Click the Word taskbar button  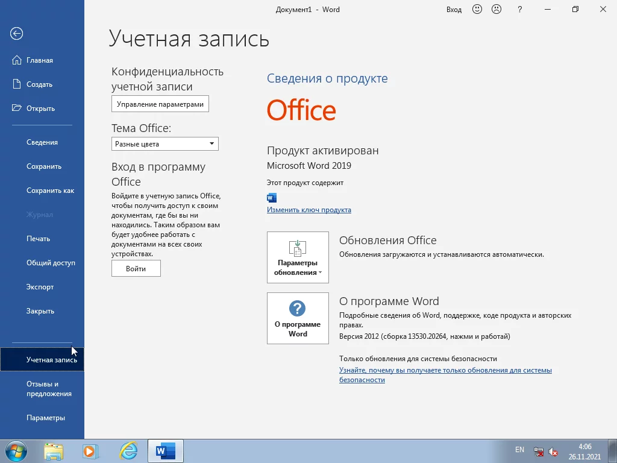coord(166,451)
